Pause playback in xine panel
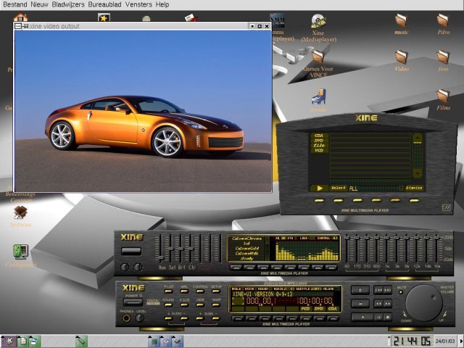Image resolution: width=464 pixels, height=348 pixels. click(x=378, y=317)
